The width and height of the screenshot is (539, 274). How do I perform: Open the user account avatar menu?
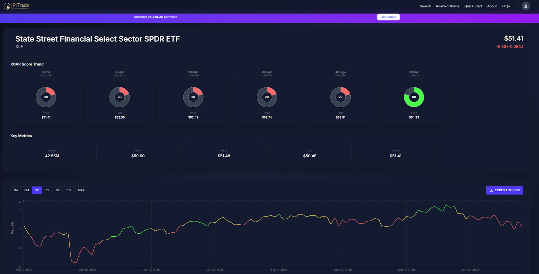coord(526,6)
